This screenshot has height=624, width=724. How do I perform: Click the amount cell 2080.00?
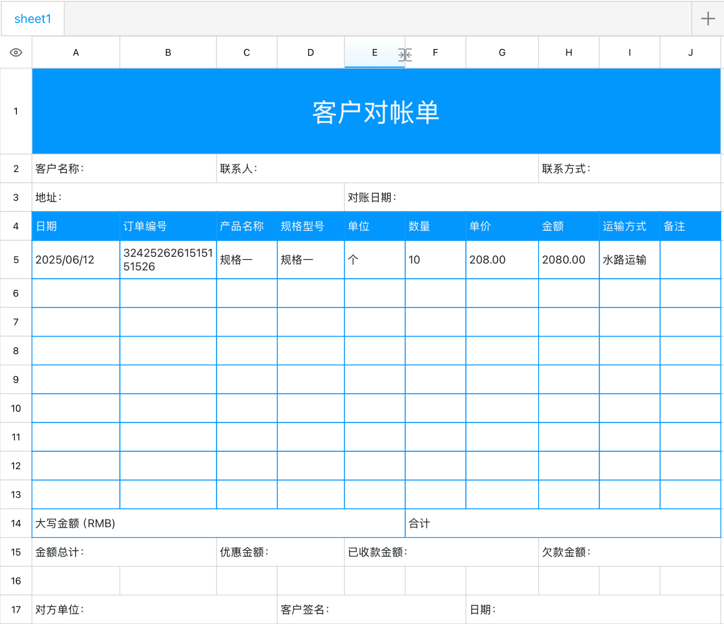(569, 259)
